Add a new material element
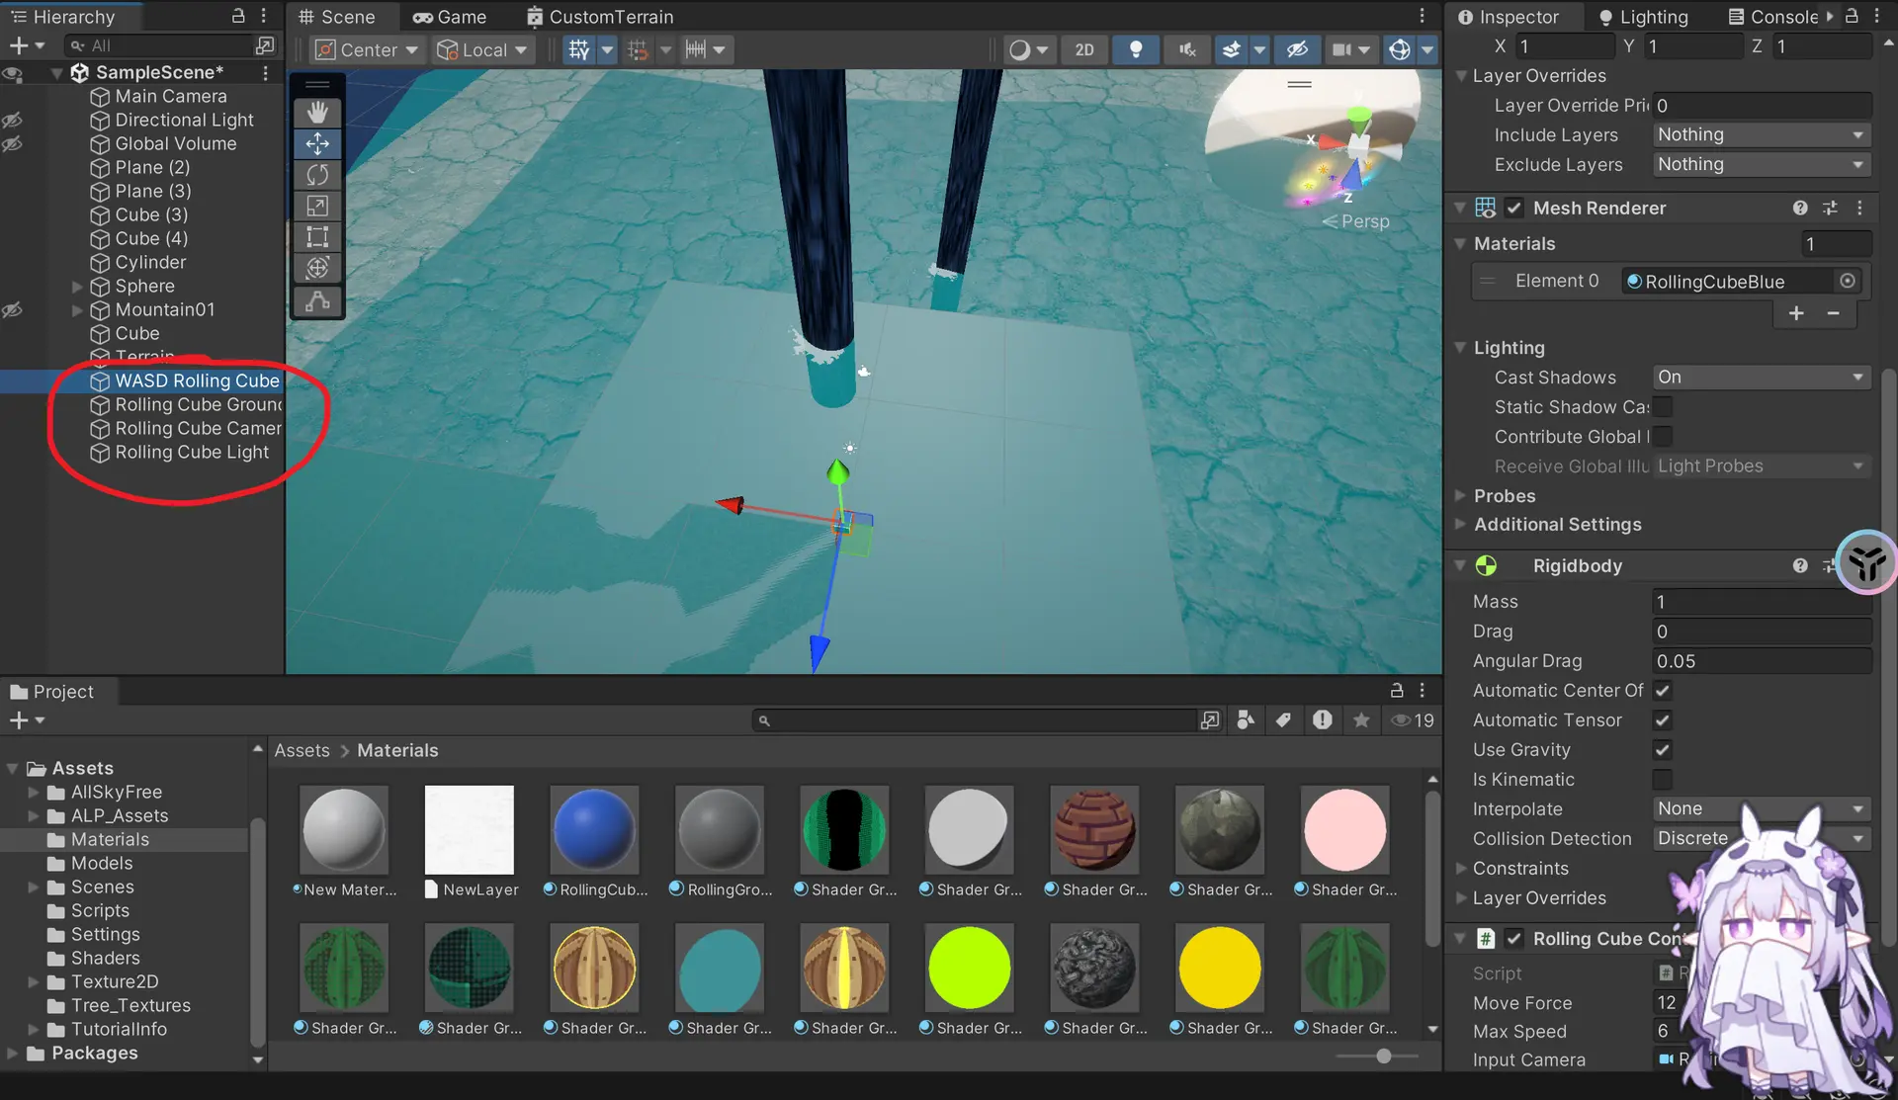This screenshot has width=1898, height=1100. pyautogui.click(x=1796, y=313)
